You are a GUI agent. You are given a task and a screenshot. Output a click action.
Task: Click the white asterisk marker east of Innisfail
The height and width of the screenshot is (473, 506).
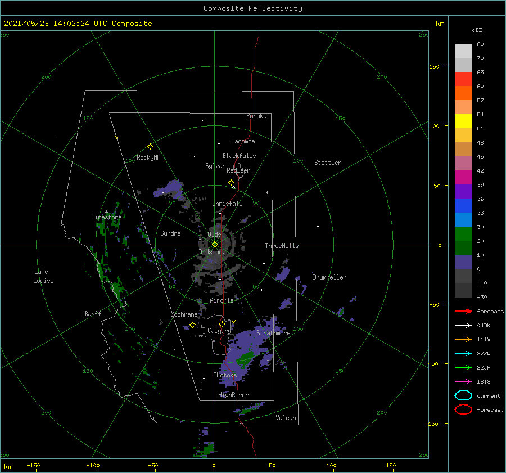[x=267, y=193]
